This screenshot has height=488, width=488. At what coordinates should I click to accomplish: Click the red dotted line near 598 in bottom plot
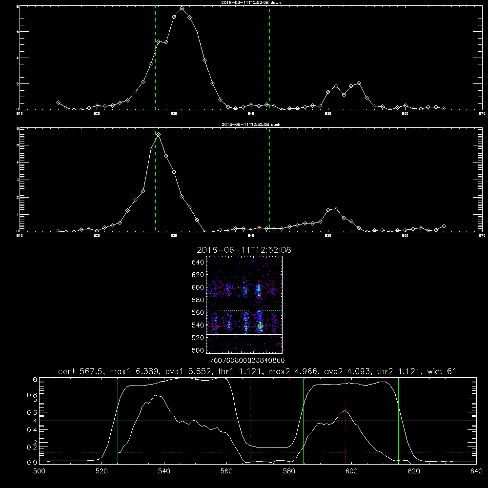coord(345,421)
